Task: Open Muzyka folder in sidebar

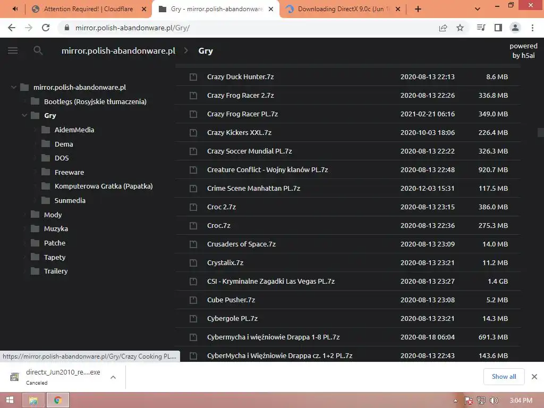Action: [x=56, y=228]
